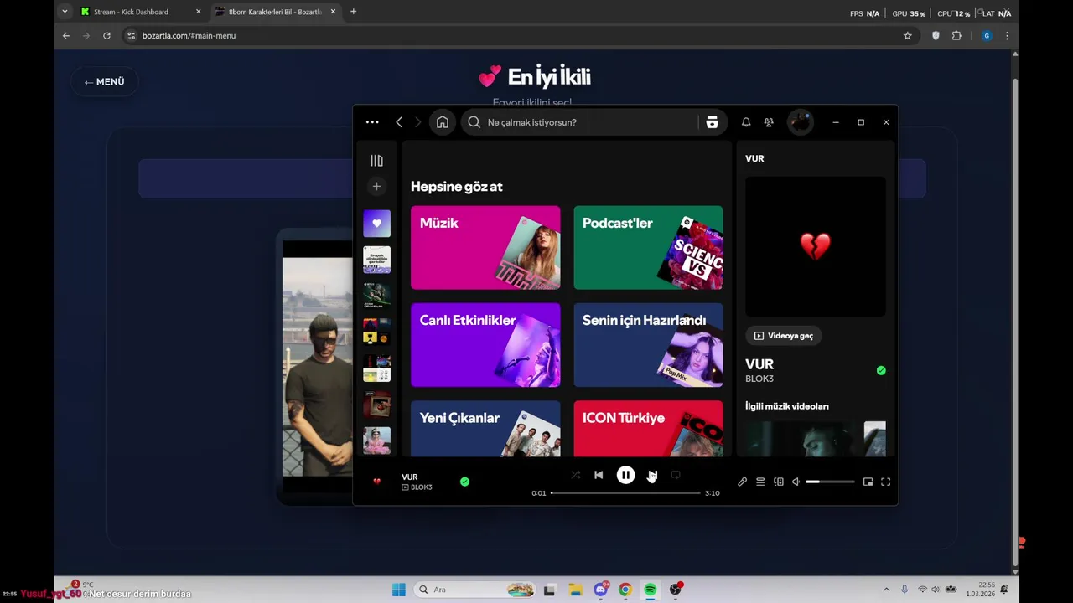Click the Browse icon in Spotify's search bar
Viewport: 1073px width, 603px height.
712,122
